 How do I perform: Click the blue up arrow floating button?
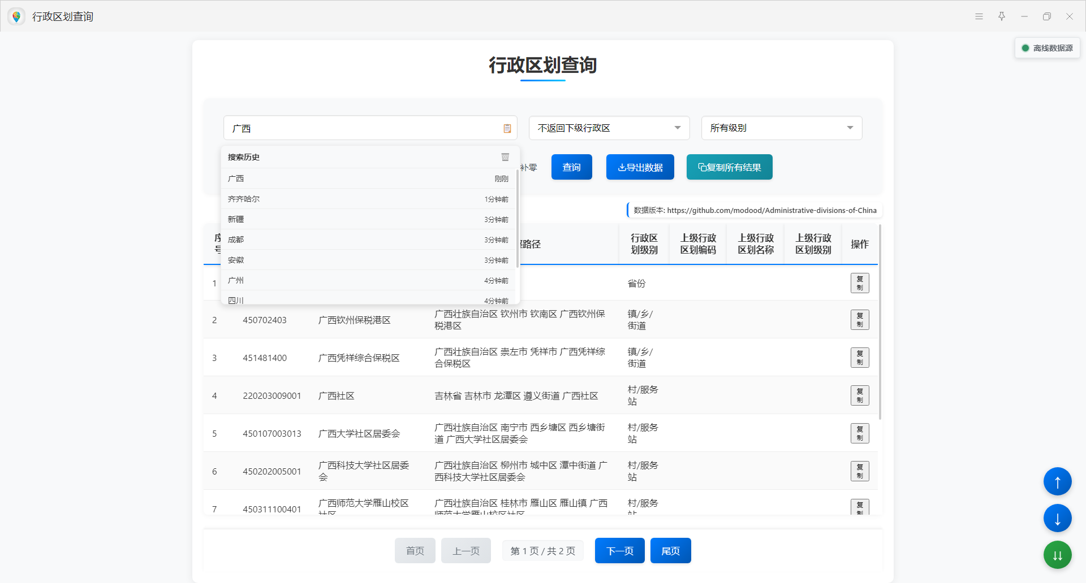1057,482
